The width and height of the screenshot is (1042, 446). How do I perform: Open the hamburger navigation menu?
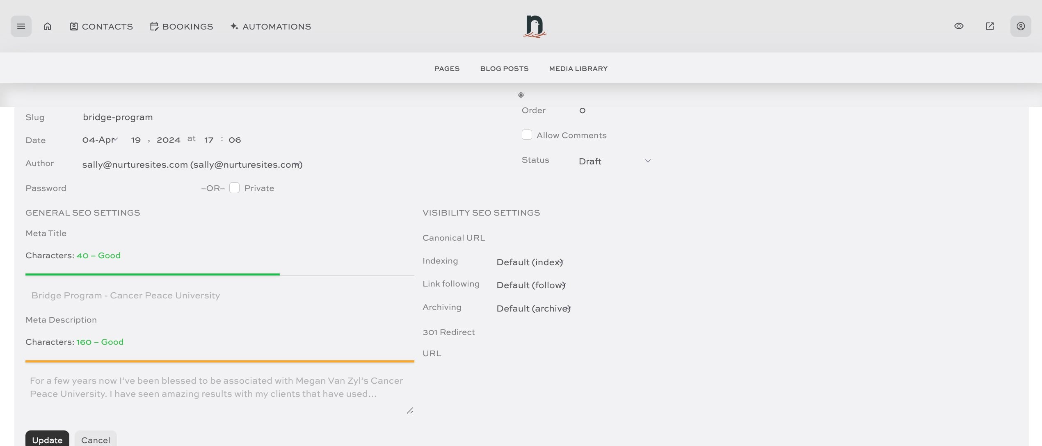21,26
